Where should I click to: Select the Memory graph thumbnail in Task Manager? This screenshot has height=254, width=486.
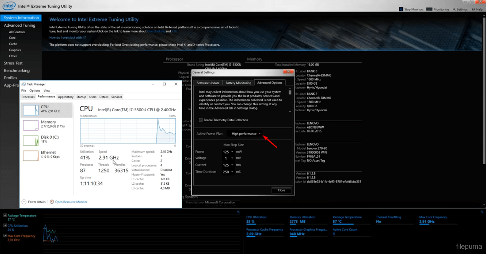click(31, 125)
